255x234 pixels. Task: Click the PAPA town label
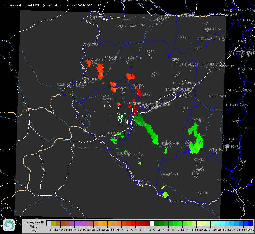151,52
